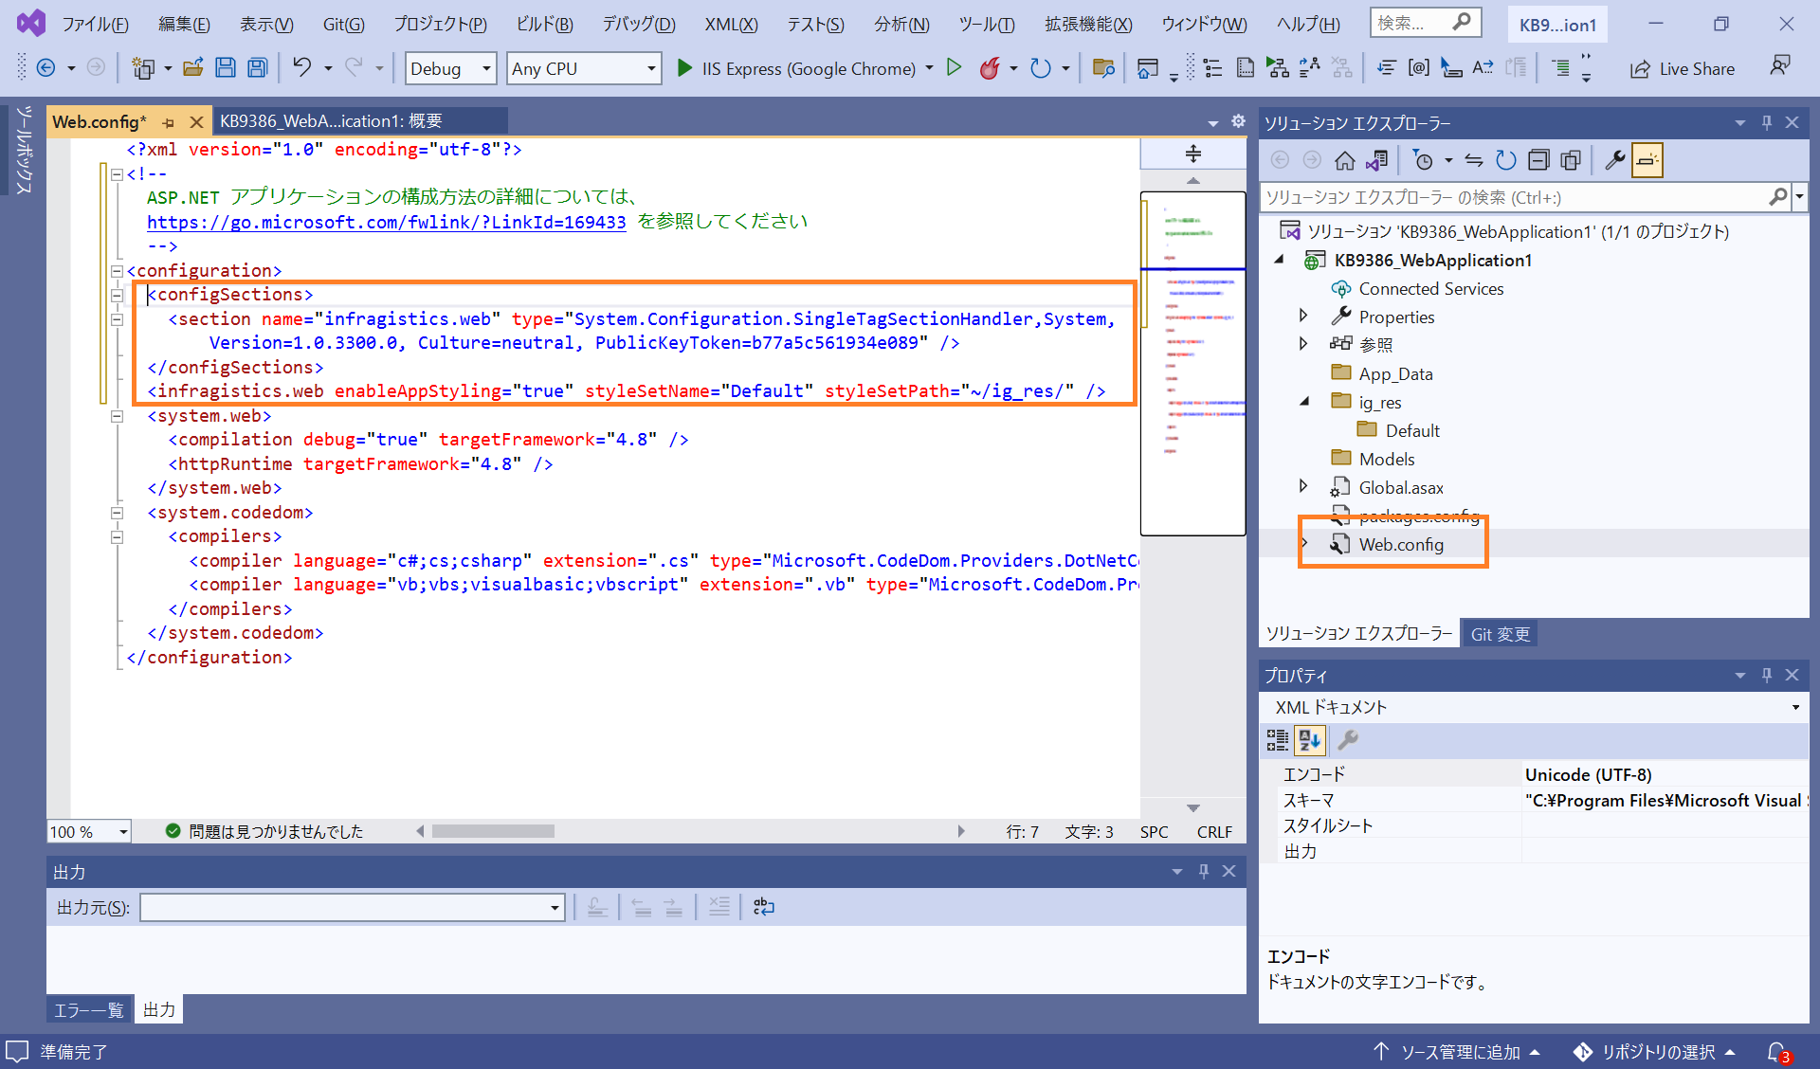The height and width of the screenshot is (1069, 1820).
Task: Switch to the エラー一覧 tab
Action: pyautogui.click(x=88, y=1009)
